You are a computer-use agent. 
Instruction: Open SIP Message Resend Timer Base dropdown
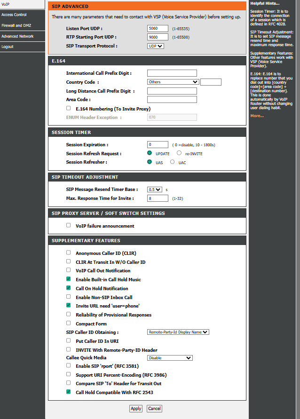(x=155, y=190)
